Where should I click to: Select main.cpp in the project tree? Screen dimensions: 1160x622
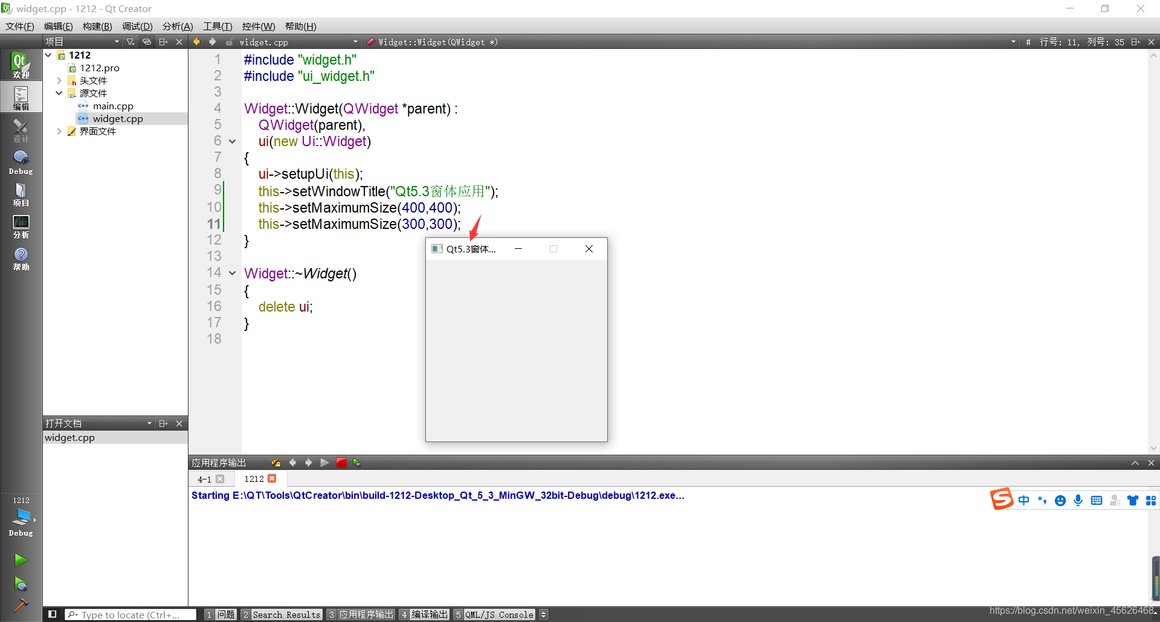[x=113, y=106]
